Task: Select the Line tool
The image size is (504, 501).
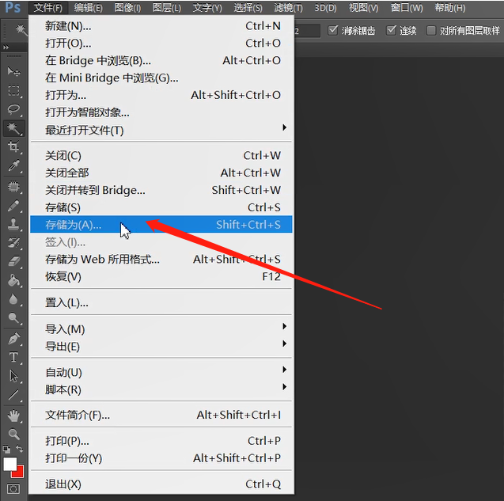Action: [x=13, y=395]
